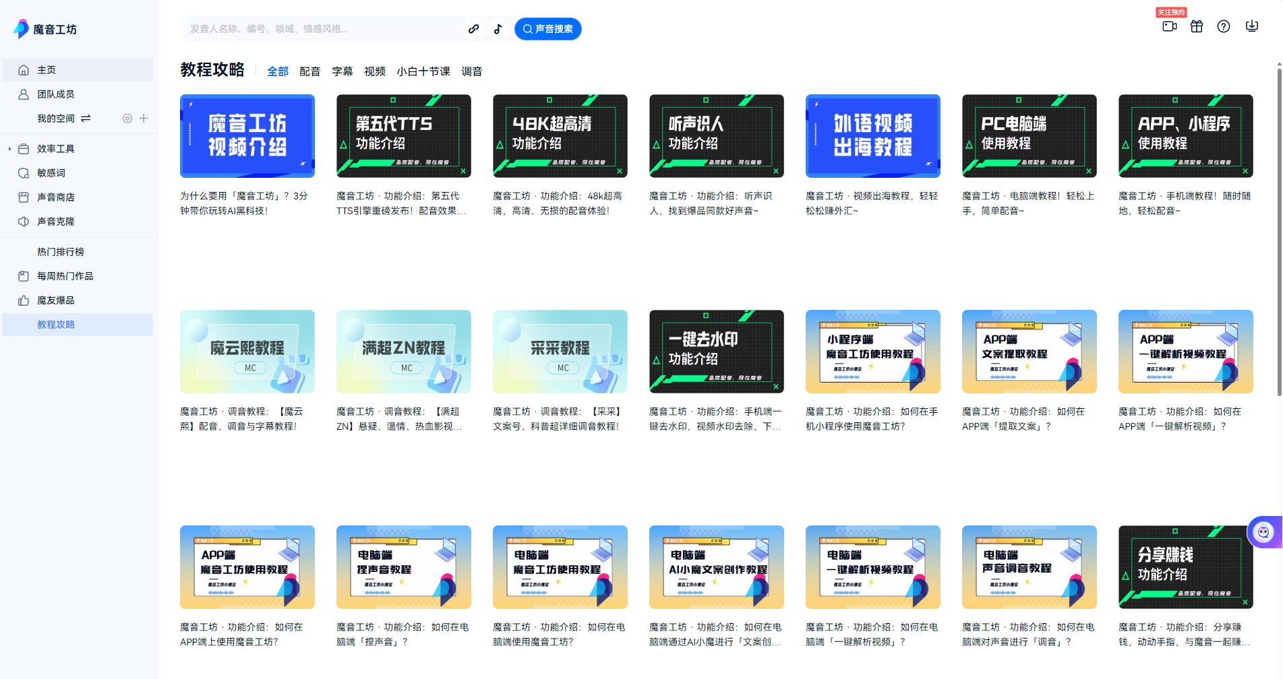Screen dimensions: 1283x679
Task: Click the speaker icon beside 声音克隆
Action: pos(24,222)
